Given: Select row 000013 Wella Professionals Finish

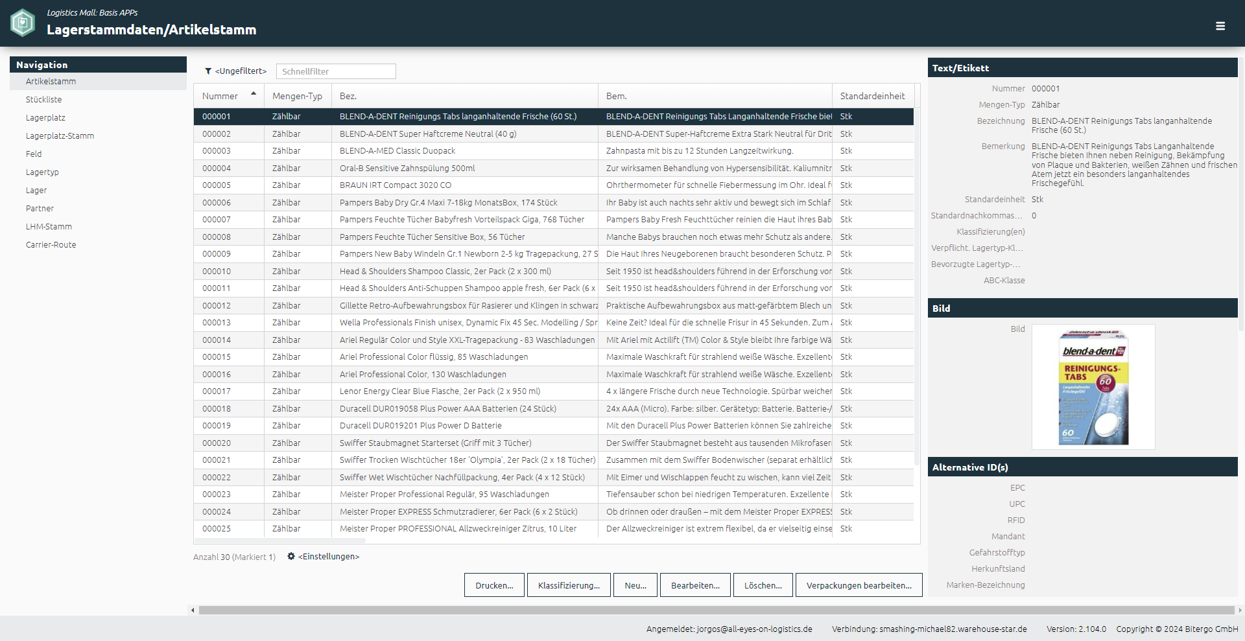Looking at the screenshot, I should (554, 323).
